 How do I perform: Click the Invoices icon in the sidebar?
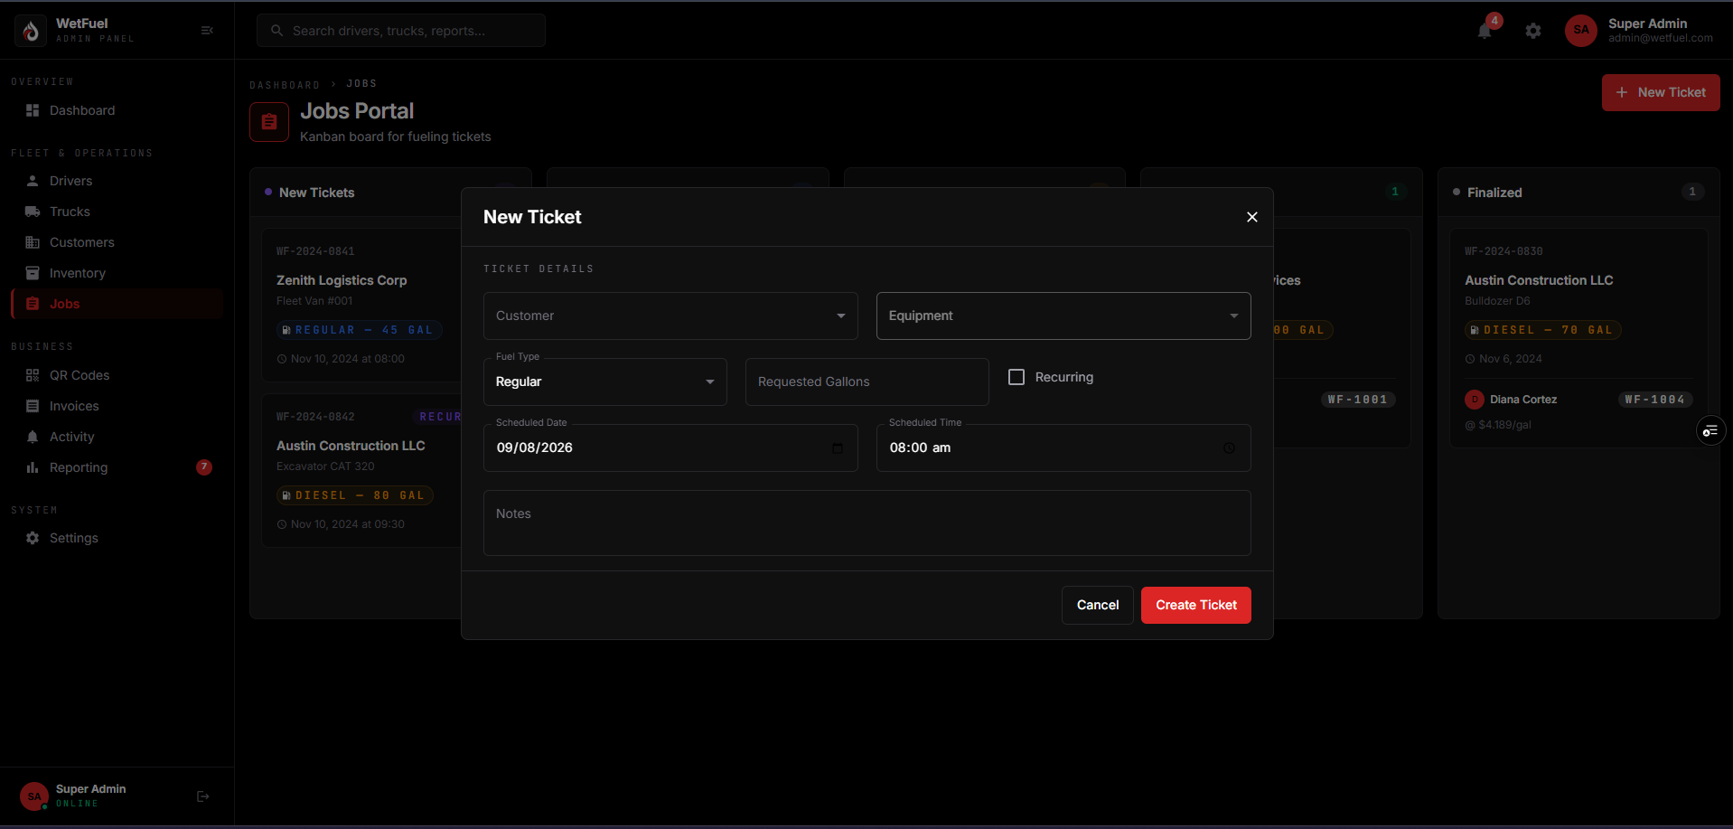pos(33,406)
